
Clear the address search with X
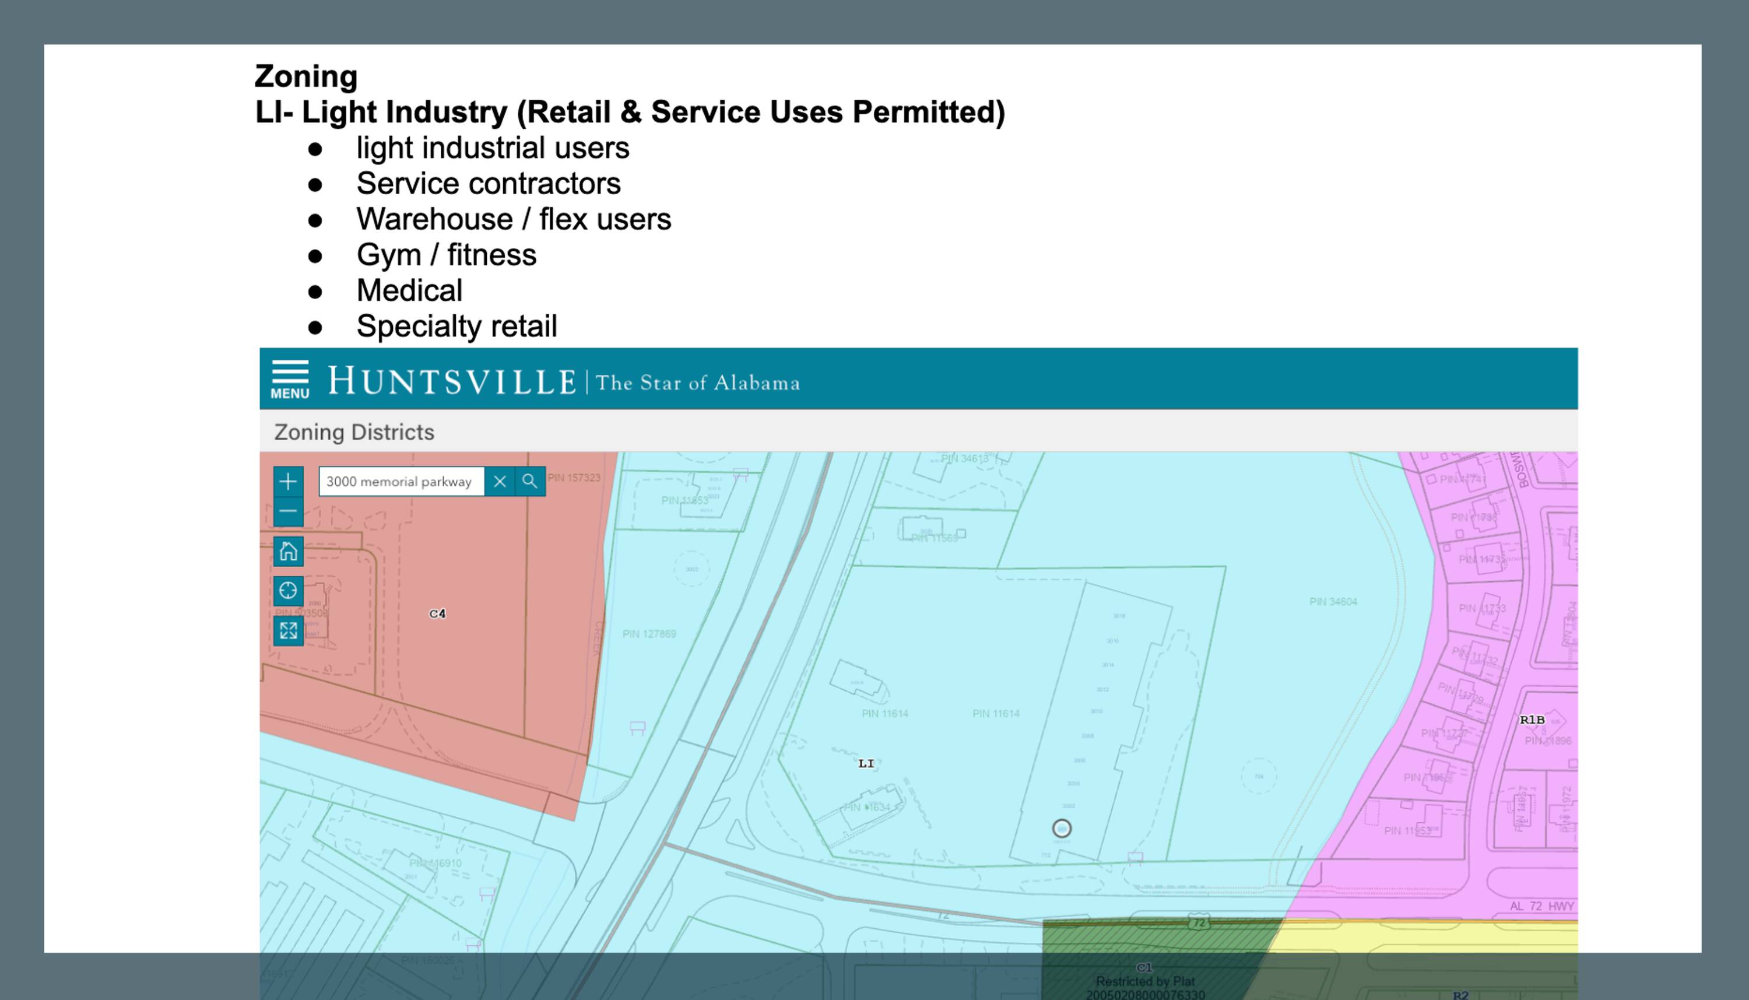pyautogui.click(x=500, y=482)
